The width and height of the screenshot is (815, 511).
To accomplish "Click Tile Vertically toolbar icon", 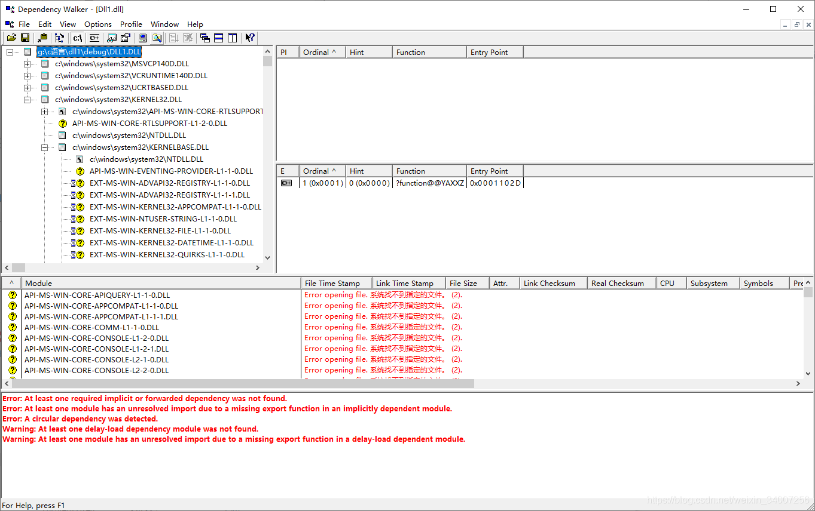I will 233,38.
